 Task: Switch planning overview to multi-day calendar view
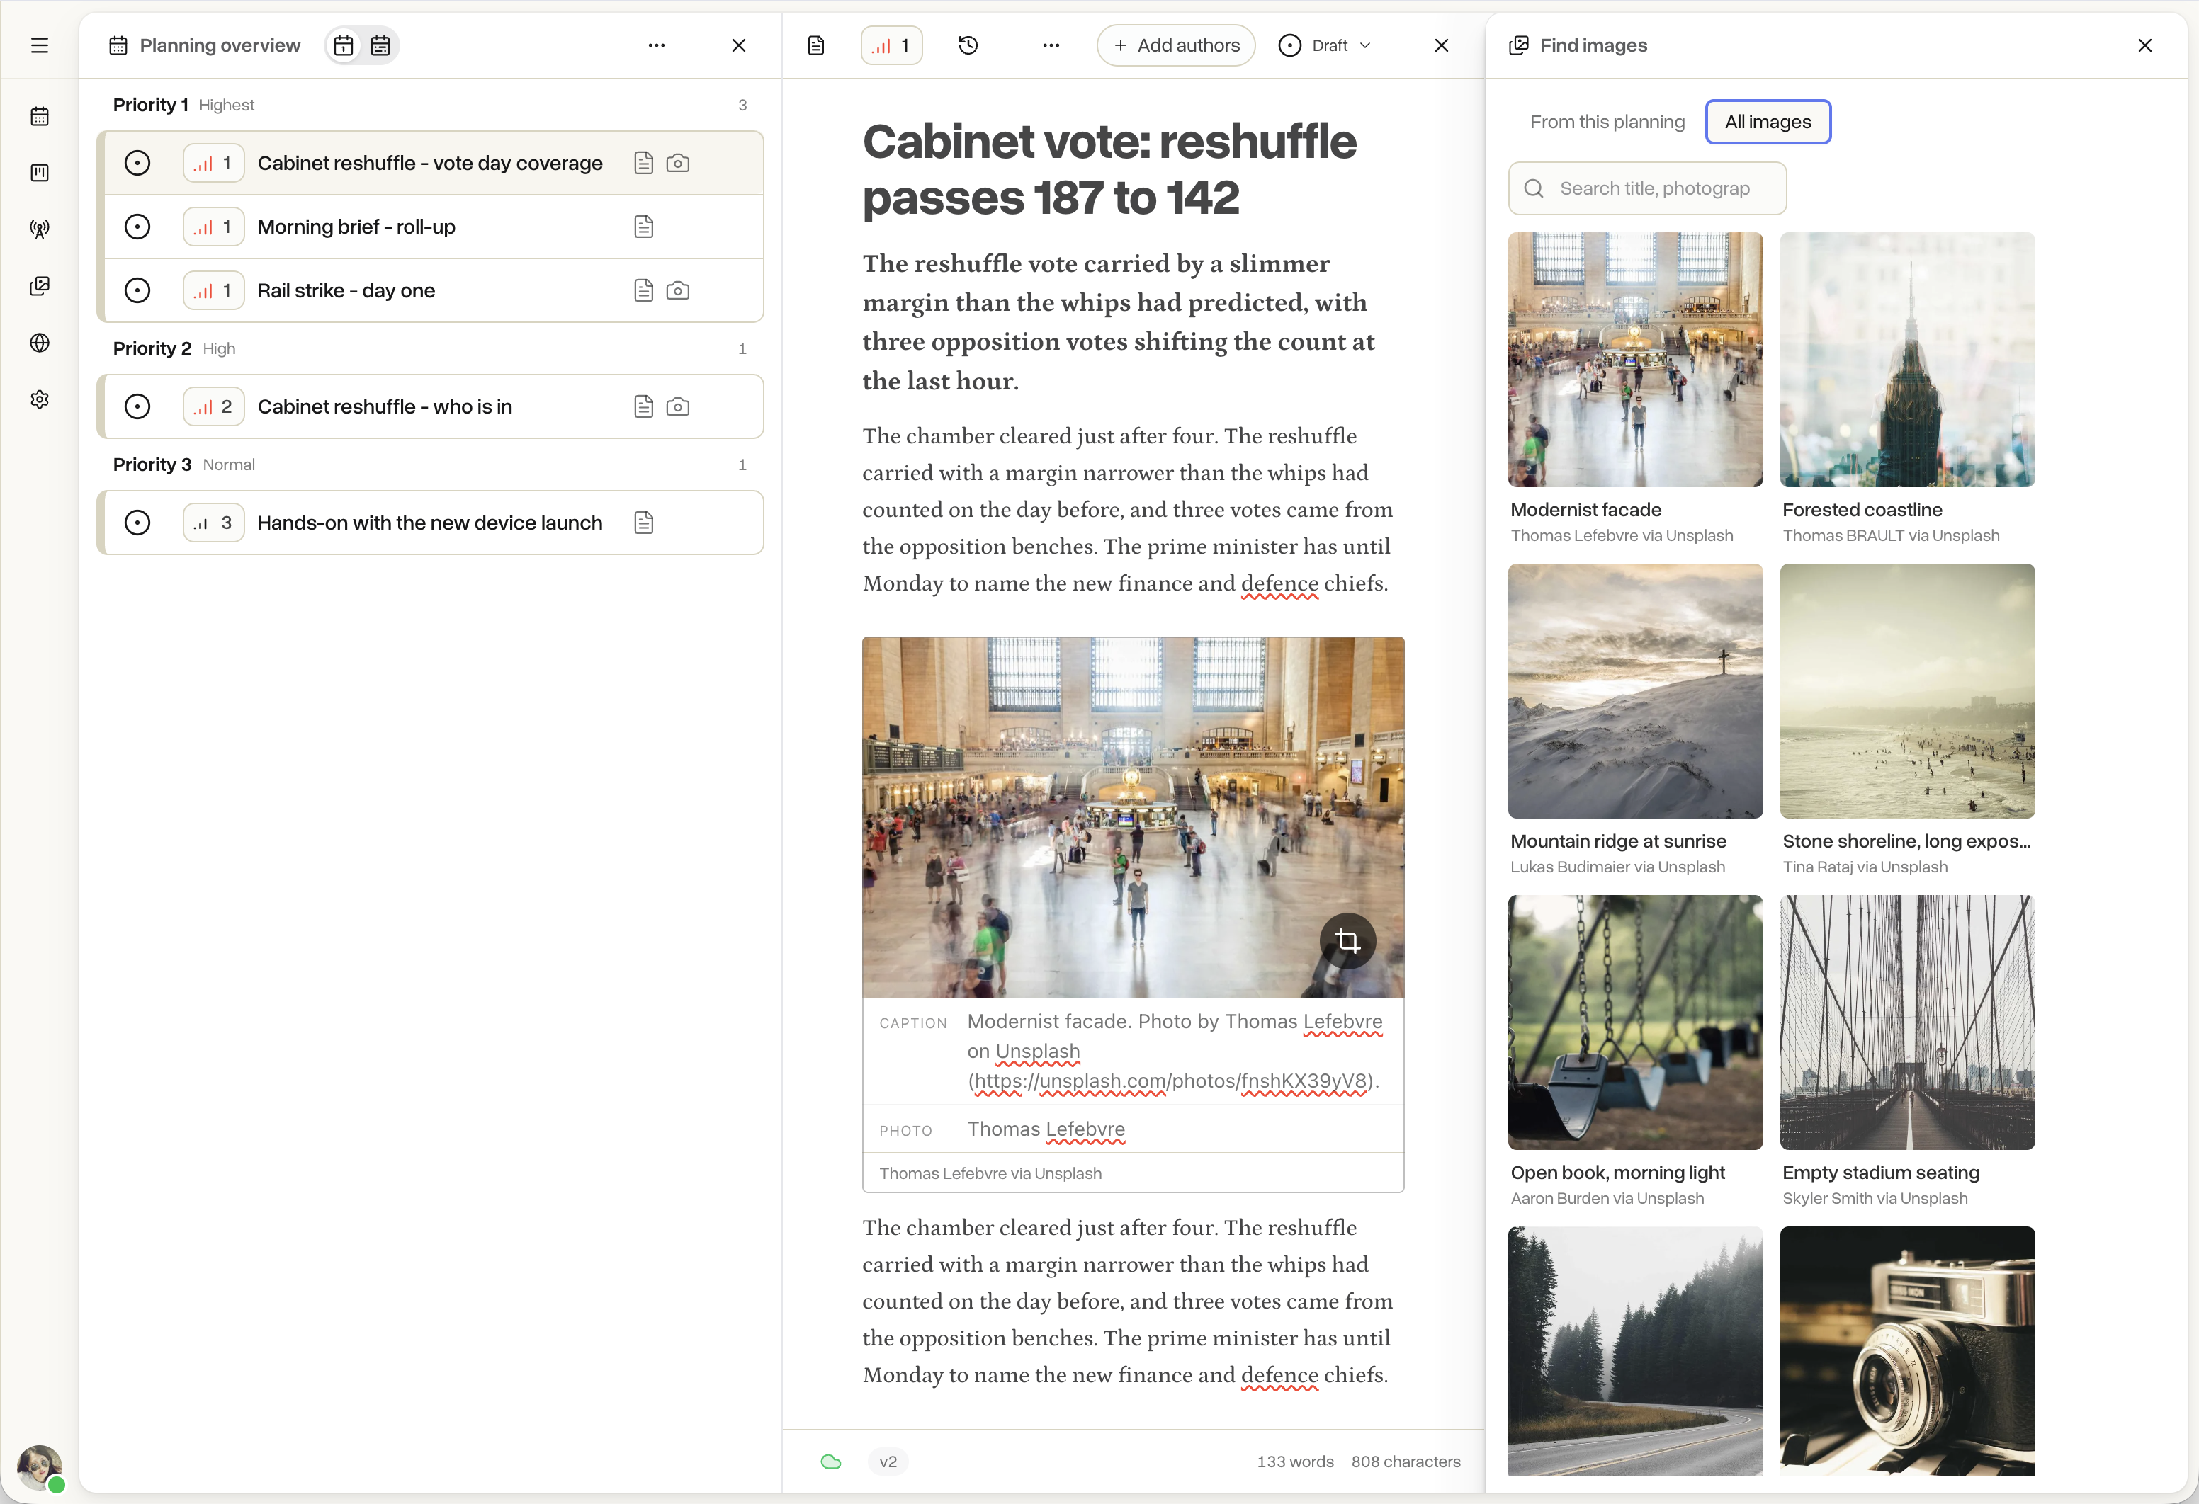[x=380, y=45]
